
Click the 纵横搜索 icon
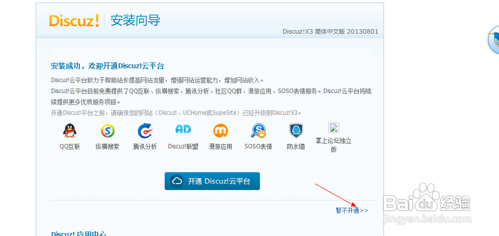[x=108, y=130]
